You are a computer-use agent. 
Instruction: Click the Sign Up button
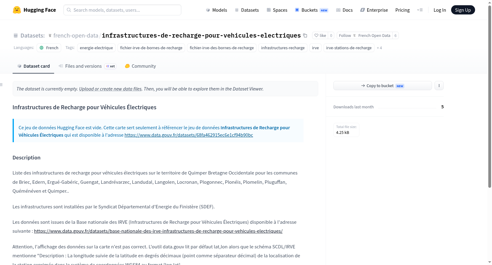tap(463, 10)
